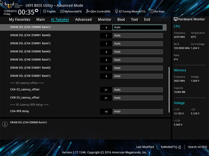Screen dimensions: 209x156
Task: Click current value 14 for CHA RFR delay
Action: coord(106,112)
